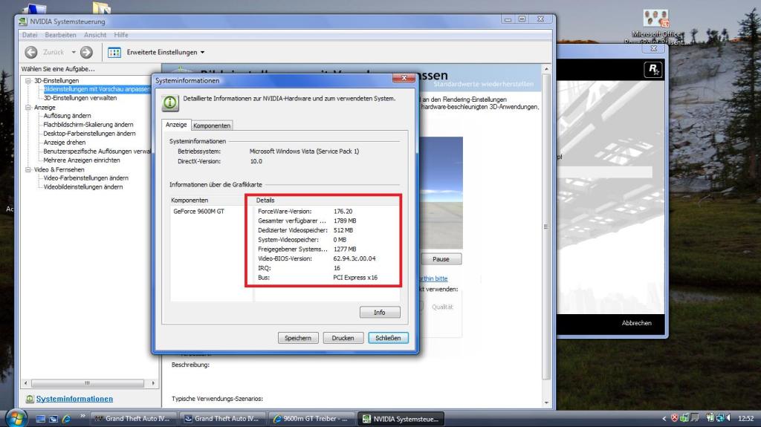Viewport: 761px width, 427px height.
Task: Click the Windows Start orb
Action: 16,418
